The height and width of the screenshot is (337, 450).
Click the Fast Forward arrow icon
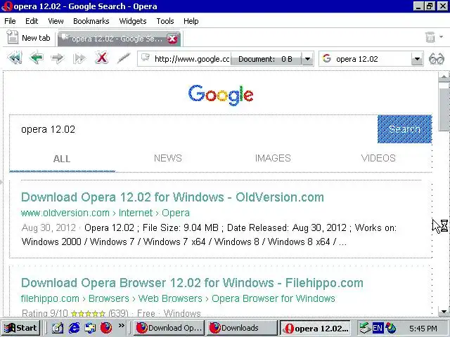pyautogui.click(x=79, y=58)
